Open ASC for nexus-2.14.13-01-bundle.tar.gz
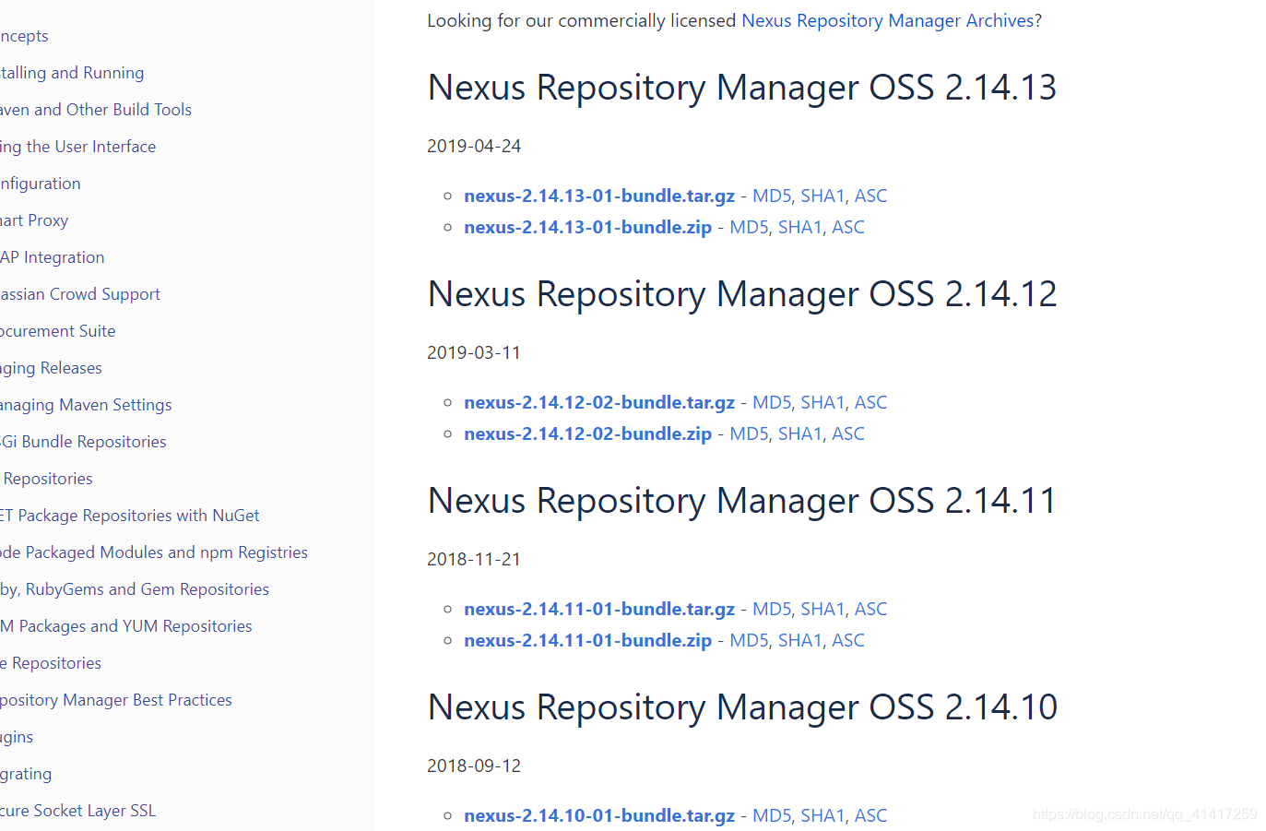The image size is (1266, 831). [870, 196]
